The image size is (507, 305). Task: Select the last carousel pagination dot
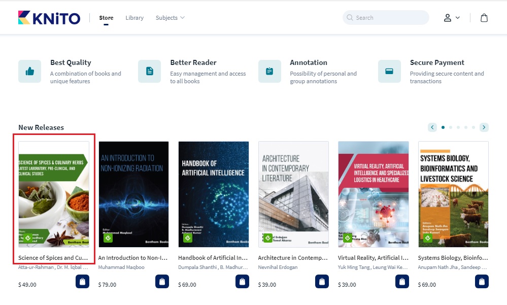(474, 127)
